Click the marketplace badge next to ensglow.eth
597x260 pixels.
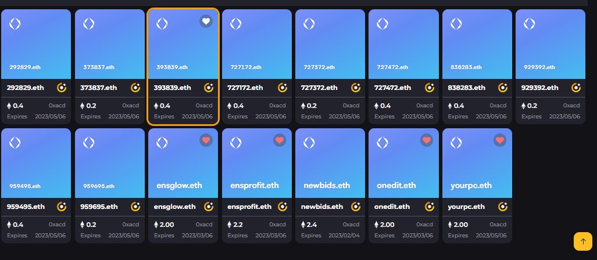tap(209, 207)
